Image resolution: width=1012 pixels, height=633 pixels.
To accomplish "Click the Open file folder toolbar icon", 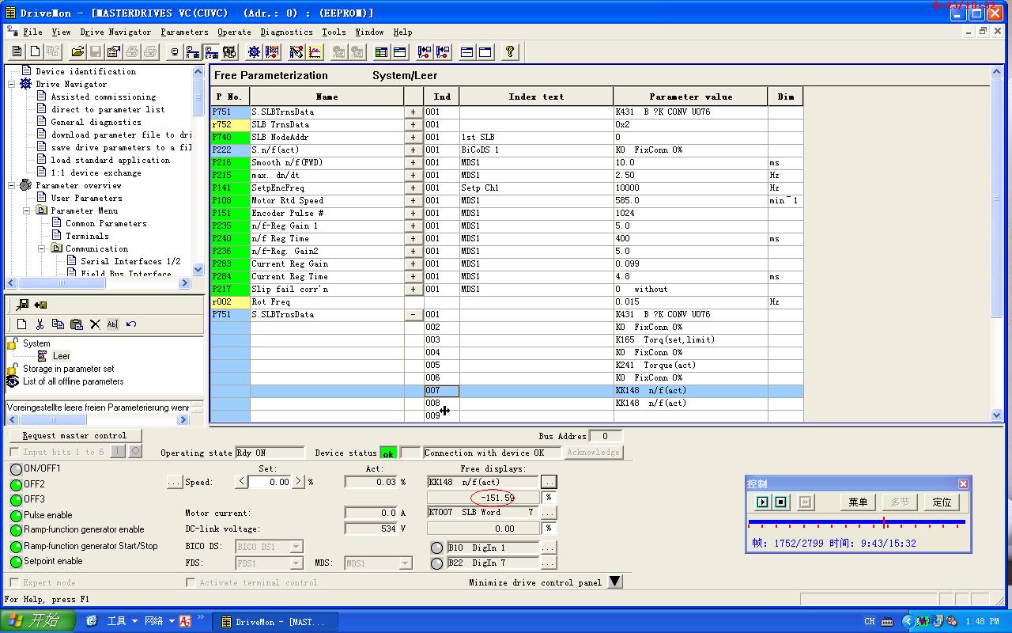I will tap(77, 52).
